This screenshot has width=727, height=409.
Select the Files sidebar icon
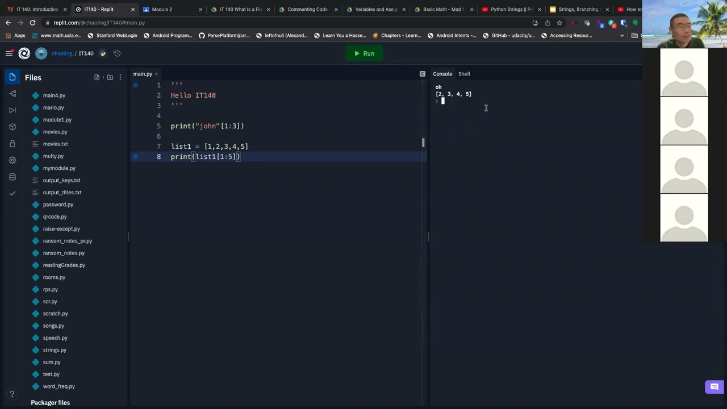12,77
